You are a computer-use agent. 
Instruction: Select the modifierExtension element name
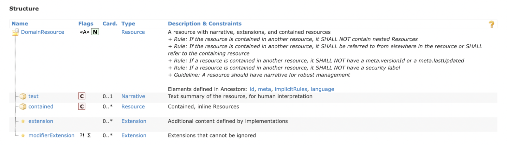pos(51,135)
